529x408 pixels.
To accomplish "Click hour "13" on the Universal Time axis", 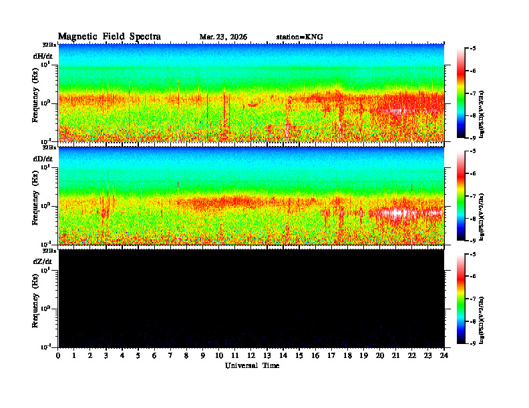I will click(267, 356).
